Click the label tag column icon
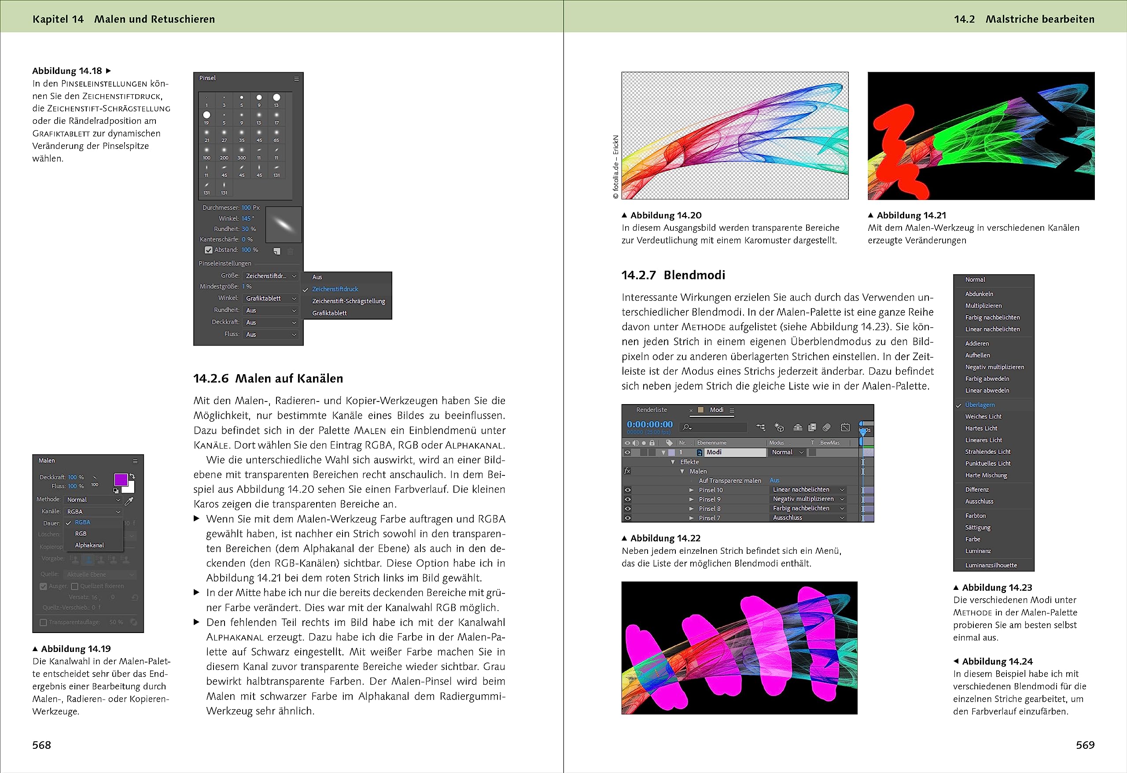Screen dimensions: 1127x773 (x=669, y=443)
